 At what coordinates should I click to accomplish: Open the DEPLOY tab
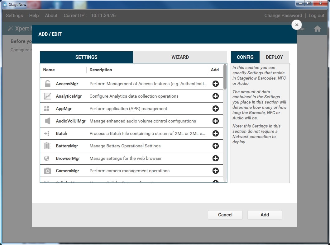coord(274,57)
